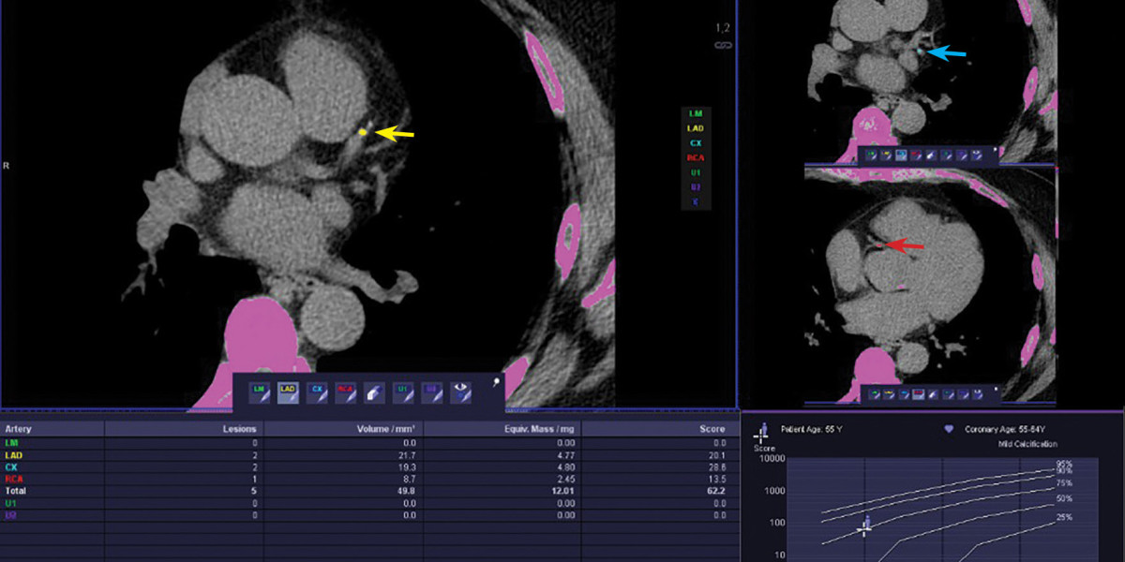Expand the top-right viewport toolbar arrow
The image size is (1125, 562).
(x=994, y=149)
